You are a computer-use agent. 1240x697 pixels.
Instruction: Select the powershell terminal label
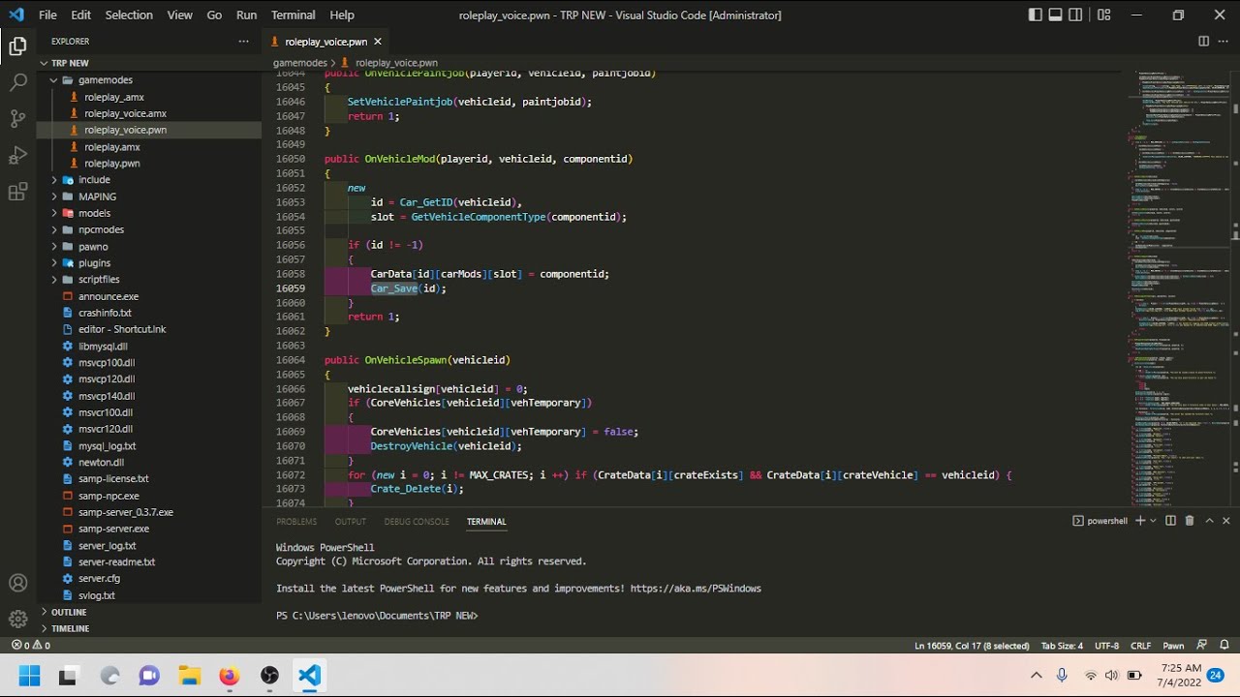[x=1100, y=521]
